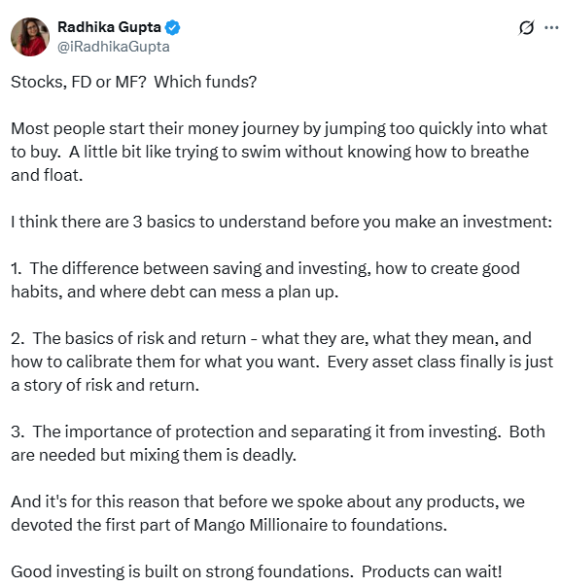Click point 2 on risk and return basics
The image size is (561, 587).
282,362
